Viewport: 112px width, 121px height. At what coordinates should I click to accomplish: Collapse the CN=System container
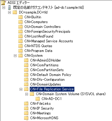[15, 56]
